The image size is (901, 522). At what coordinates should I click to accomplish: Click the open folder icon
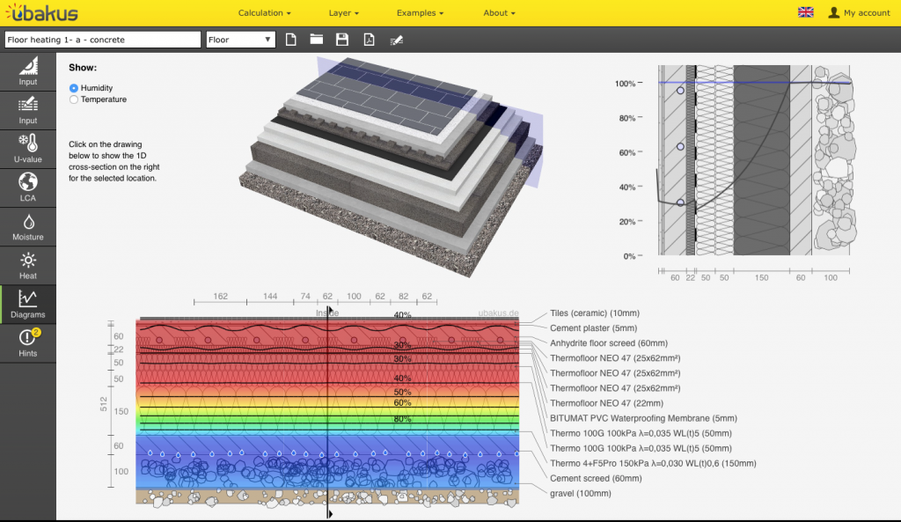(317, 40)
